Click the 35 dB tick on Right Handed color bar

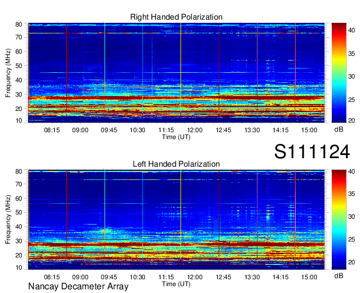click(x=351, y=54)
